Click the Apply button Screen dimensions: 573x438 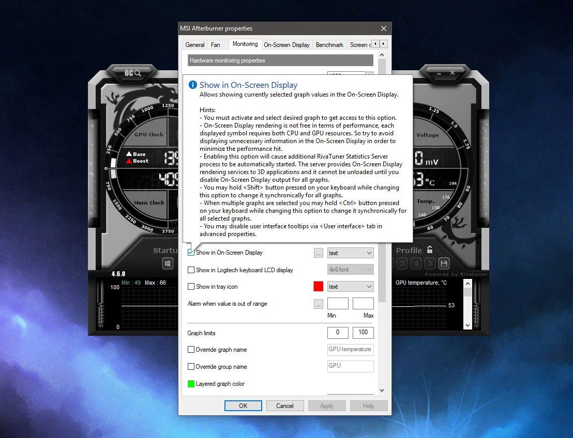(327, 405)
